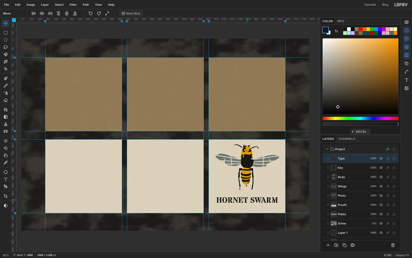Open the File menu
This screenshot has width=412, height=258.
pos(6,5)
